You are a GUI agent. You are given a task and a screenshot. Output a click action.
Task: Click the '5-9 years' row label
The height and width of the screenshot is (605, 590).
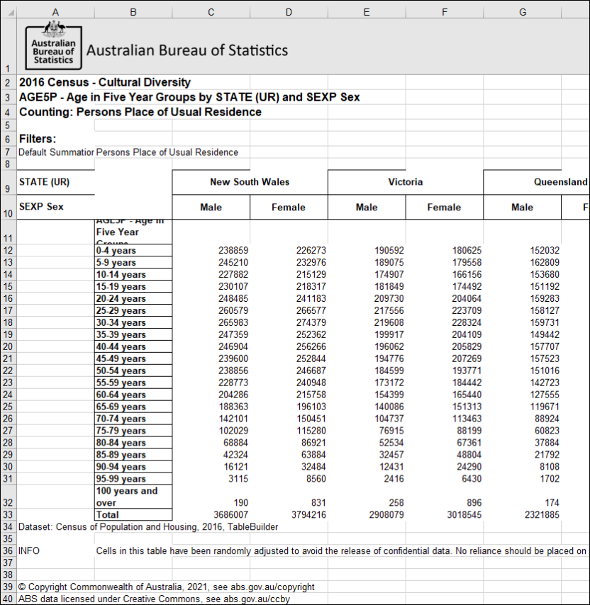coord(133,262)
